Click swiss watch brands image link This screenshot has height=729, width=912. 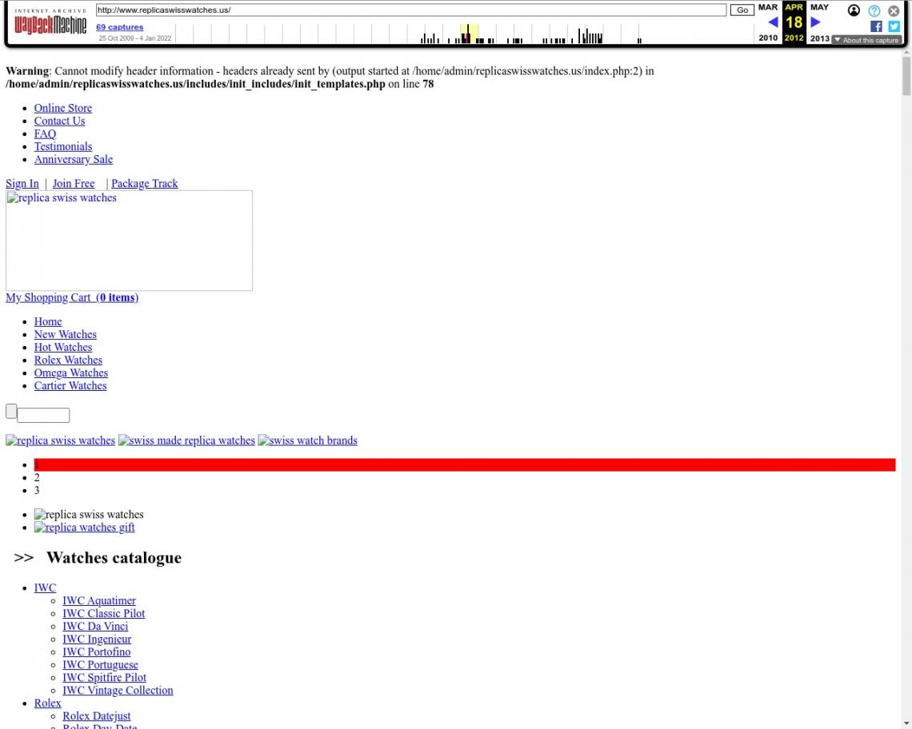(x=308, y=440)
